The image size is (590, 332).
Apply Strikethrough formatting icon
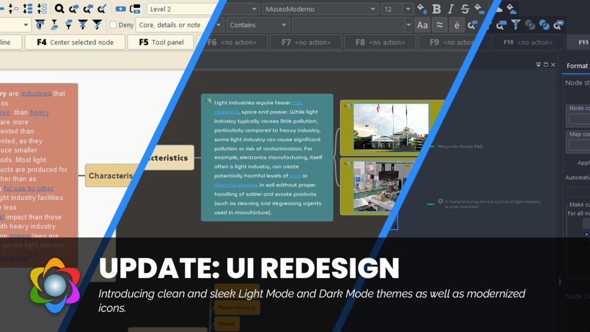point(465,9)
